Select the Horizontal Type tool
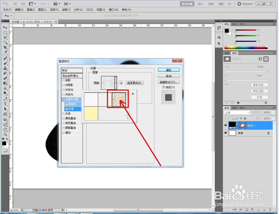Screen dimensions: 279x214 tap(5, 104)
